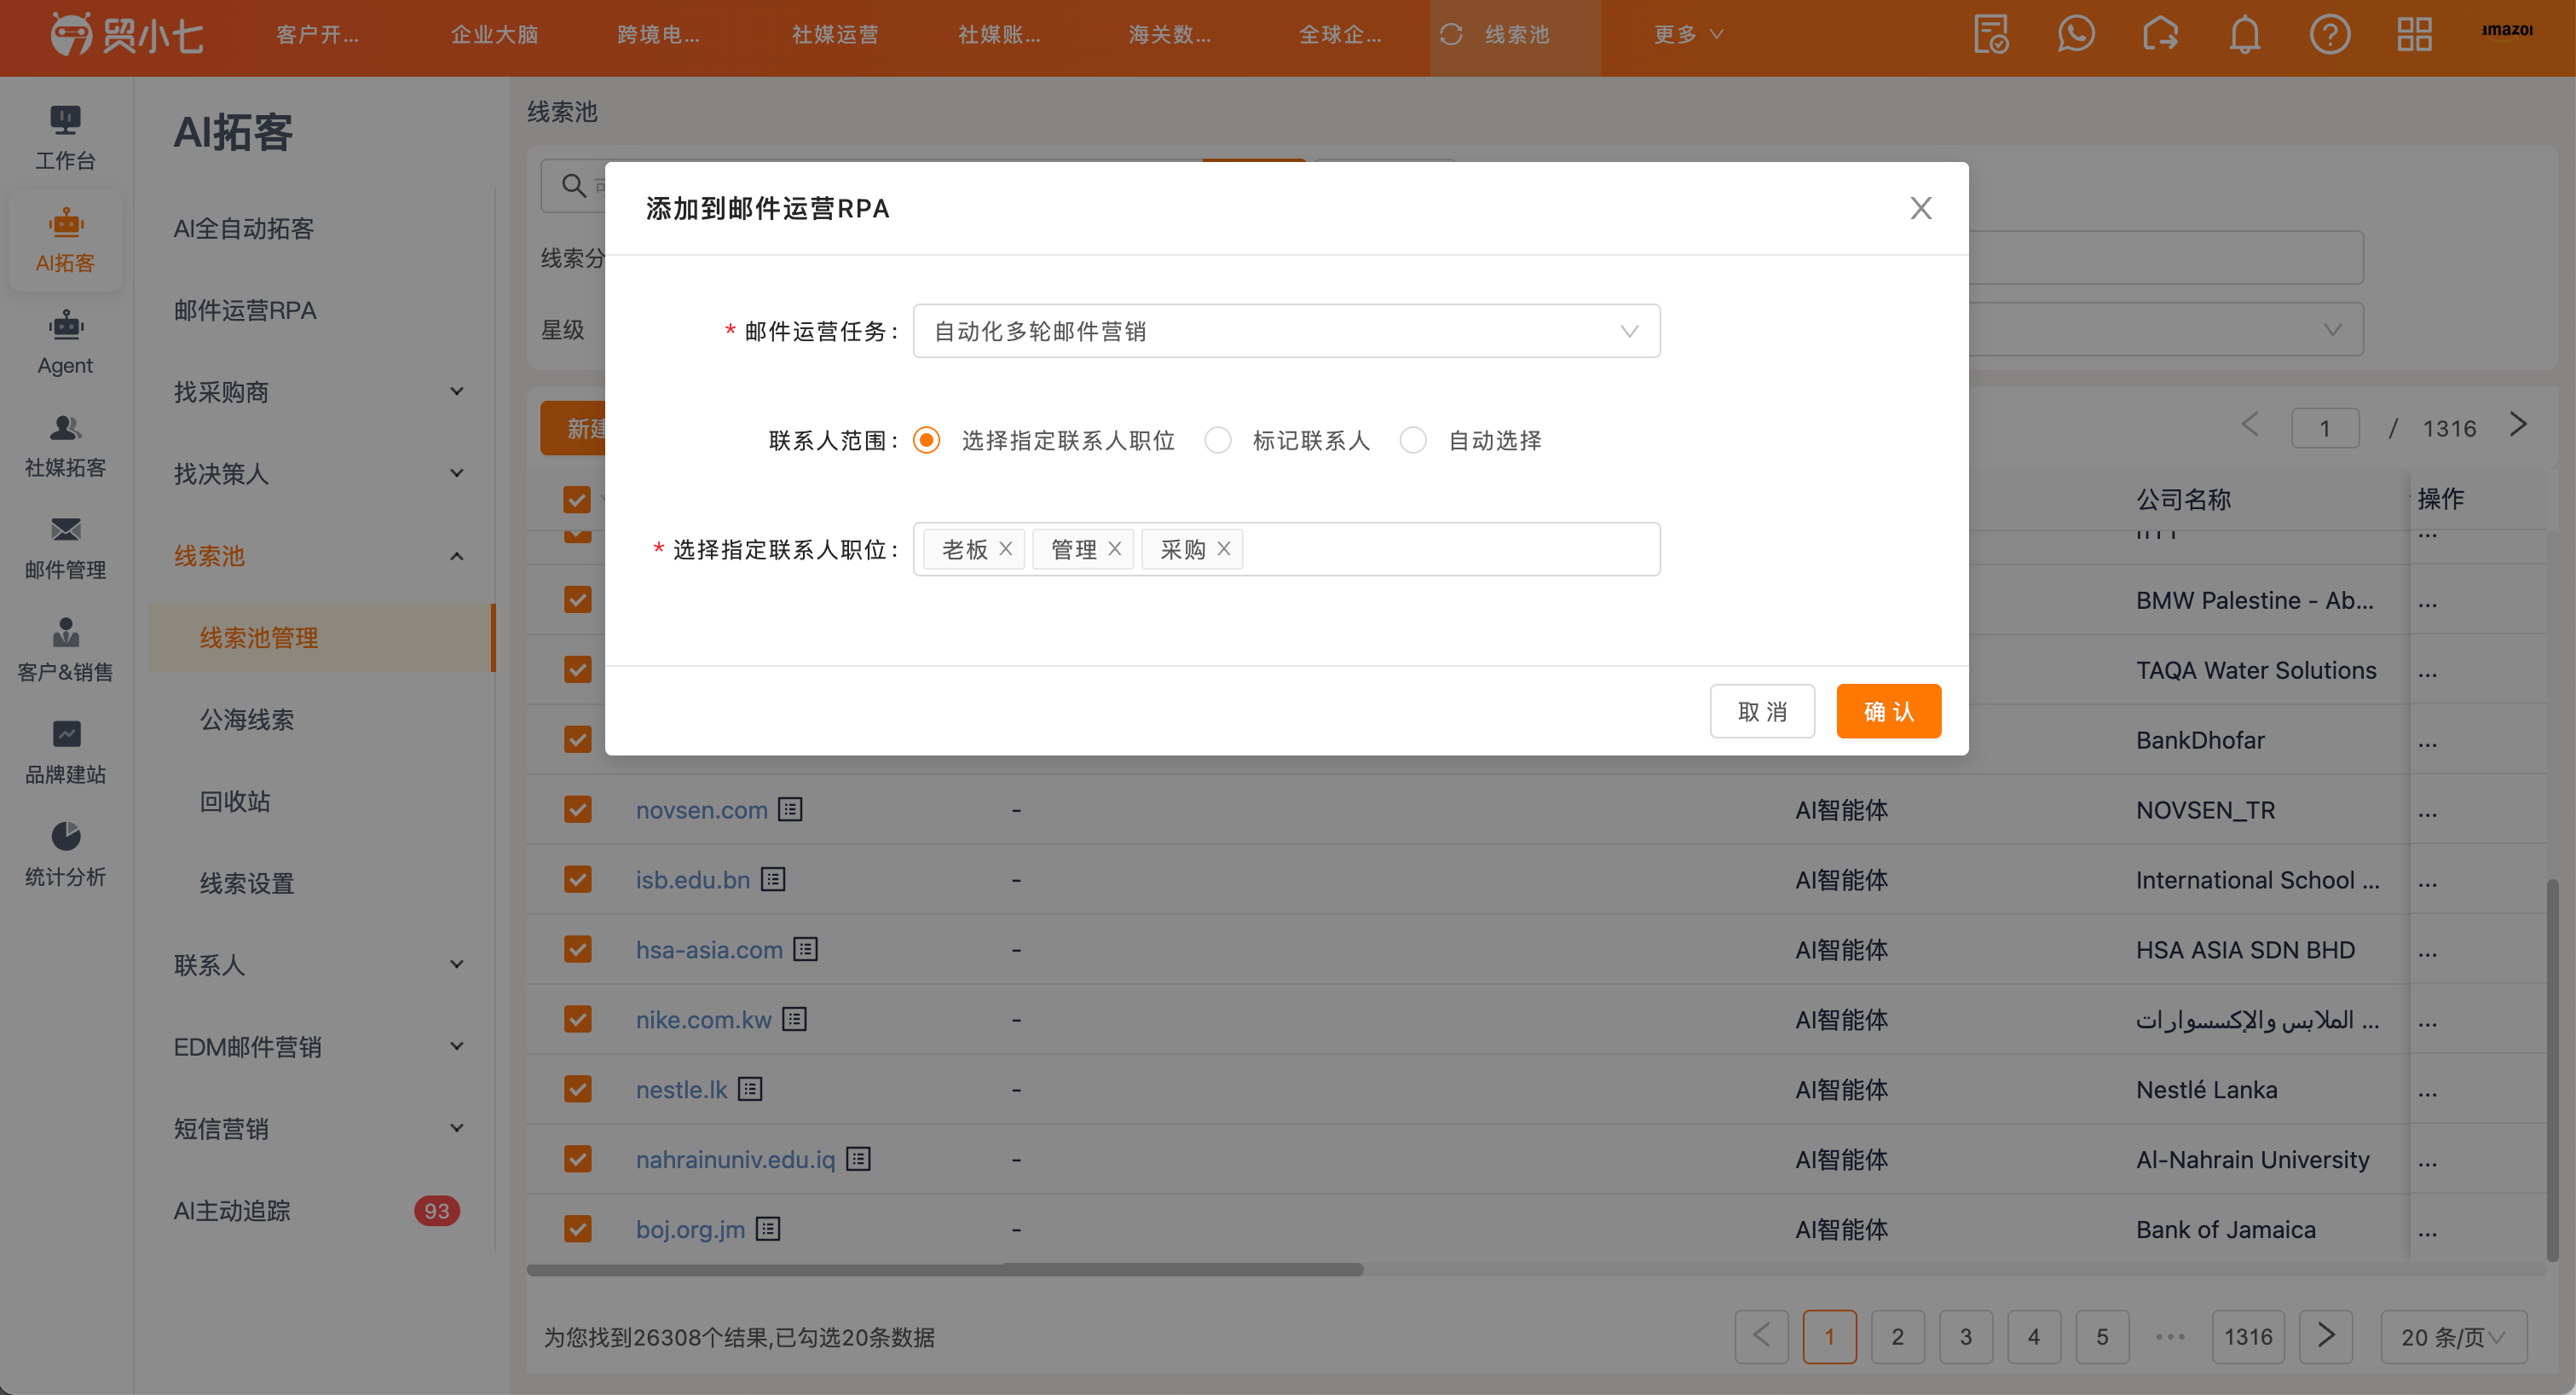
Task: Open the apps grid icon in top bar
Action: (2414, 34)
